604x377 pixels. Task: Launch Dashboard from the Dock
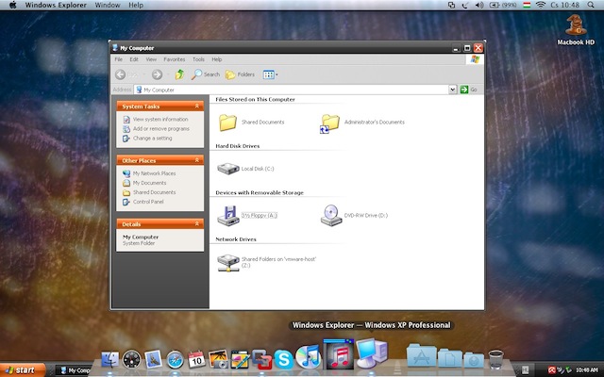132,360
